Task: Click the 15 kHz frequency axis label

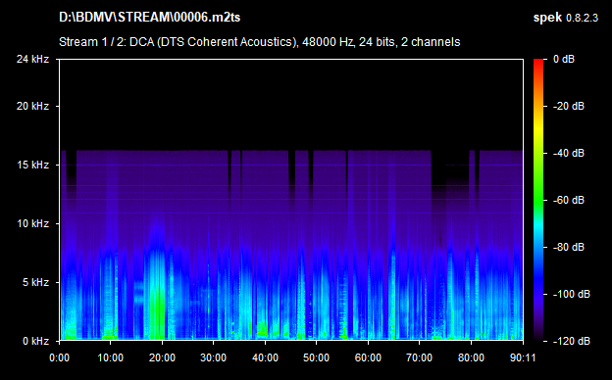Action: pos(32,165)
